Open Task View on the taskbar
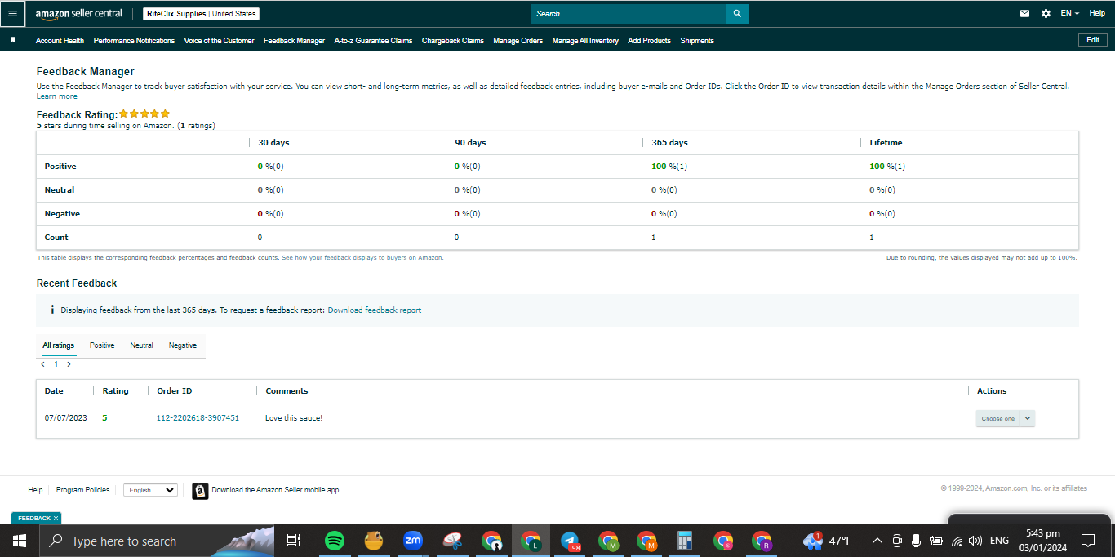 click(294, 541)
